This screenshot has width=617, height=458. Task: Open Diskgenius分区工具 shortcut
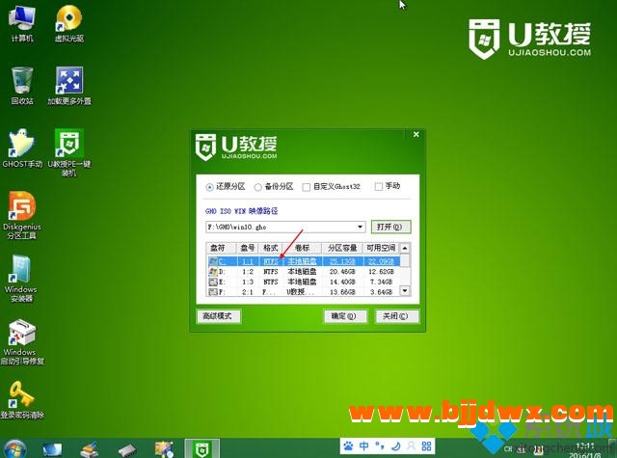click(x=22, y=216)
